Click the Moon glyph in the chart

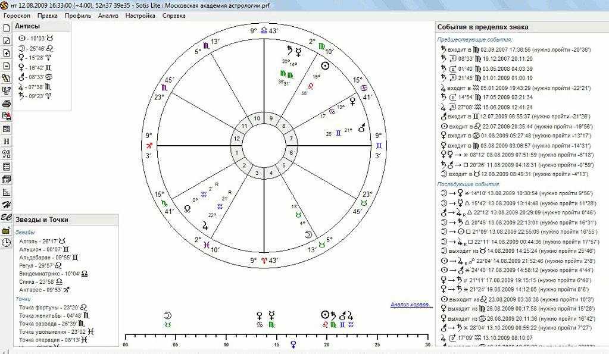308,234
